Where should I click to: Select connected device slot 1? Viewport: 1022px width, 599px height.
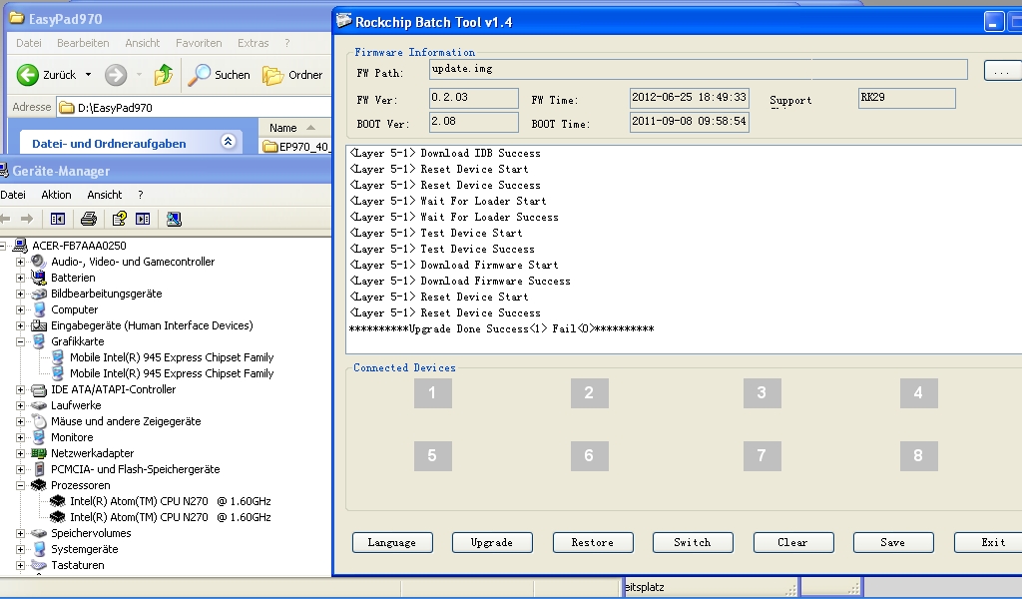[432, 393]
